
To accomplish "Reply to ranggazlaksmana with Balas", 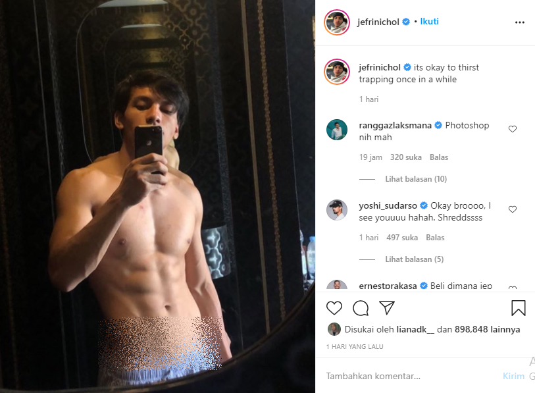I will click(439, 157).
